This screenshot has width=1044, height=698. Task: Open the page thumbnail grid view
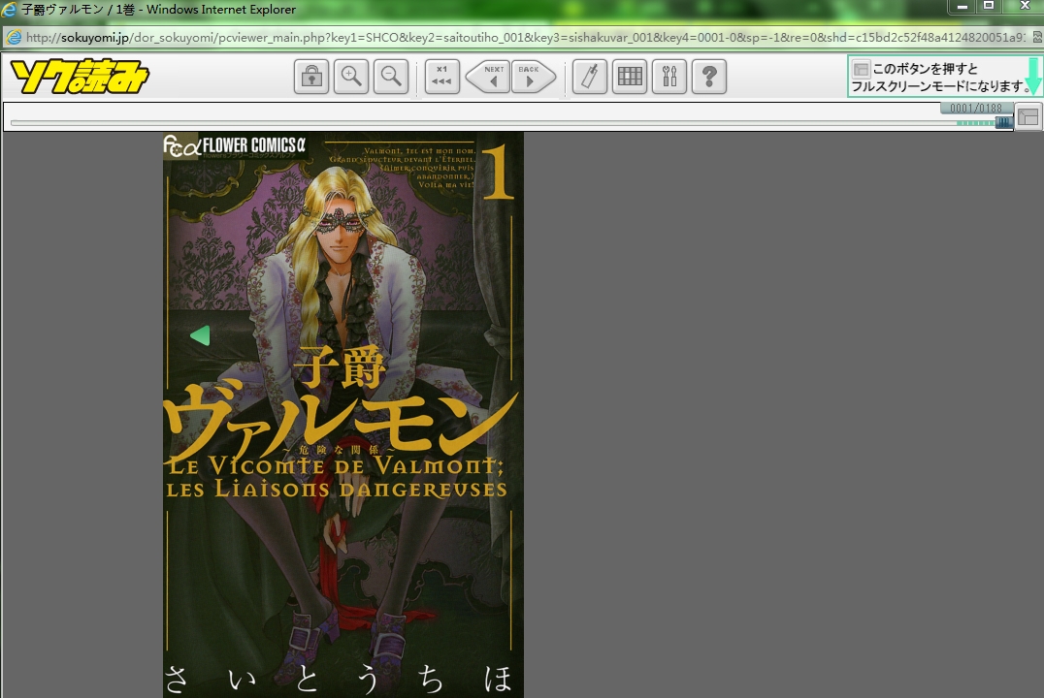point(630,77)
